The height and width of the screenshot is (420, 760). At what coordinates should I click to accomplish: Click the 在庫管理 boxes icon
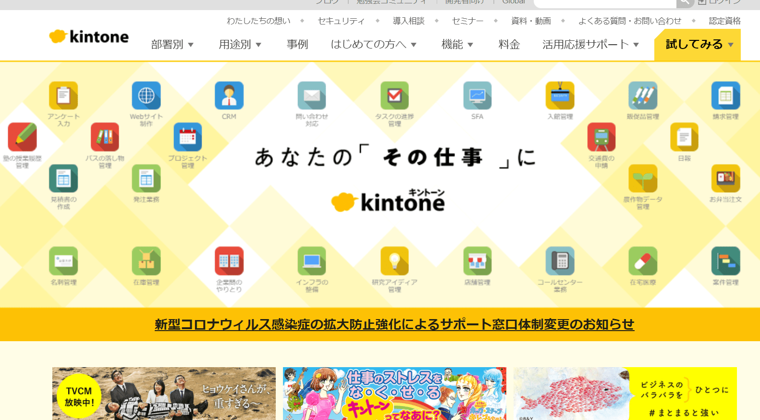coord(146,261)
